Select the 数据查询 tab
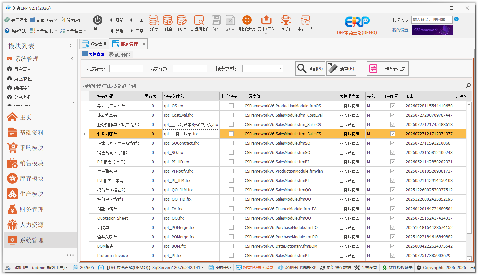 coord(93,54)
